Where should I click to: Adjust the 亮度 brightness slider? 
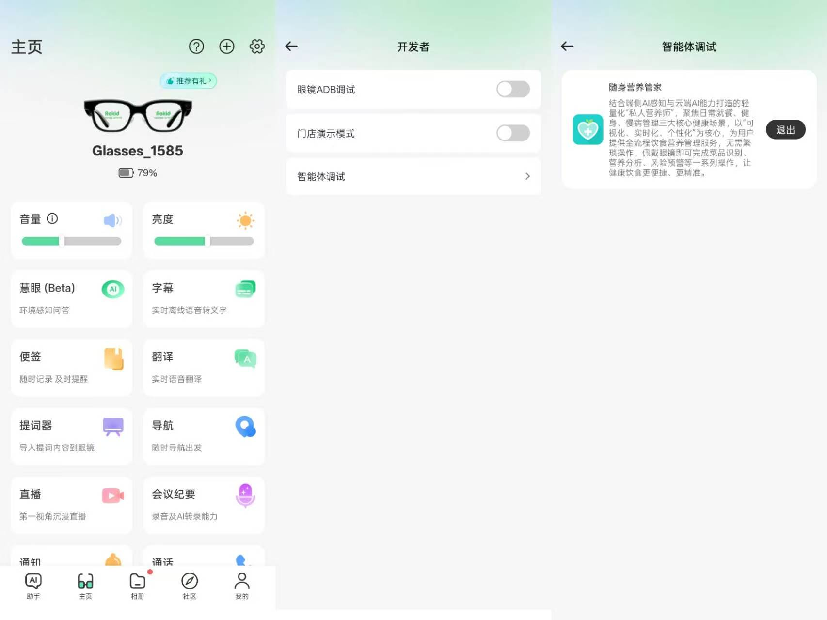coord(204,241)
